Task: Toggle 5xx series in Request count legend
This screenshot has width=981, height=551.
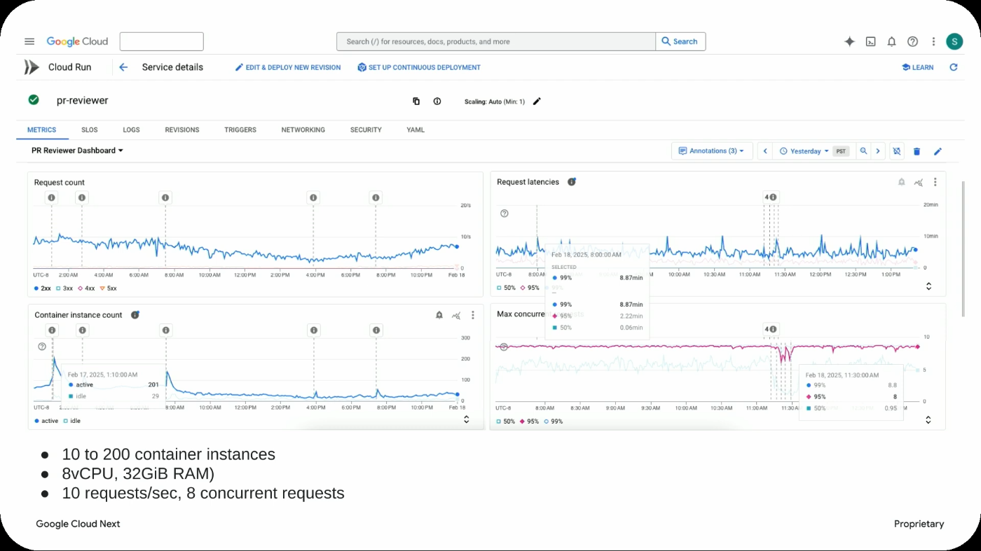Action: click(108, 288)
